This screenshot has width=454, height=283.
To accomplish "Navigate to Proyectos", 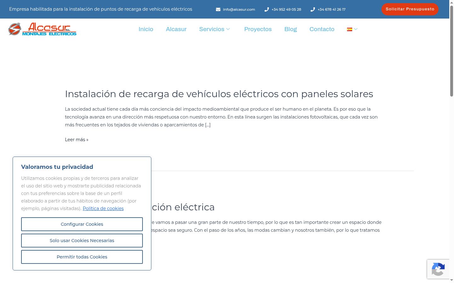I will 258,29.
